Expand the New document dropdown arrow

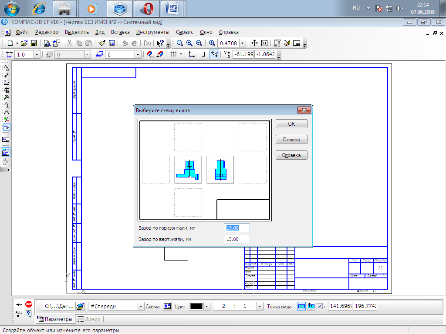[x=17, y=43]
